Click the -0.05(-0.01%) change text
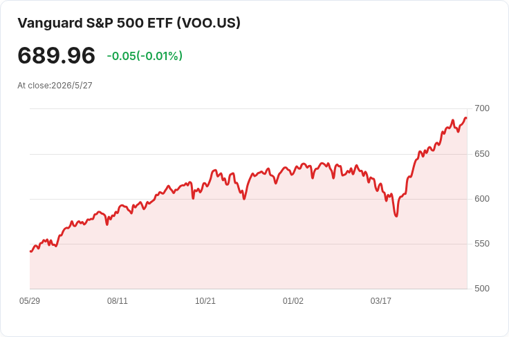This screenshot has width=509, height=337. coord(145,56)
